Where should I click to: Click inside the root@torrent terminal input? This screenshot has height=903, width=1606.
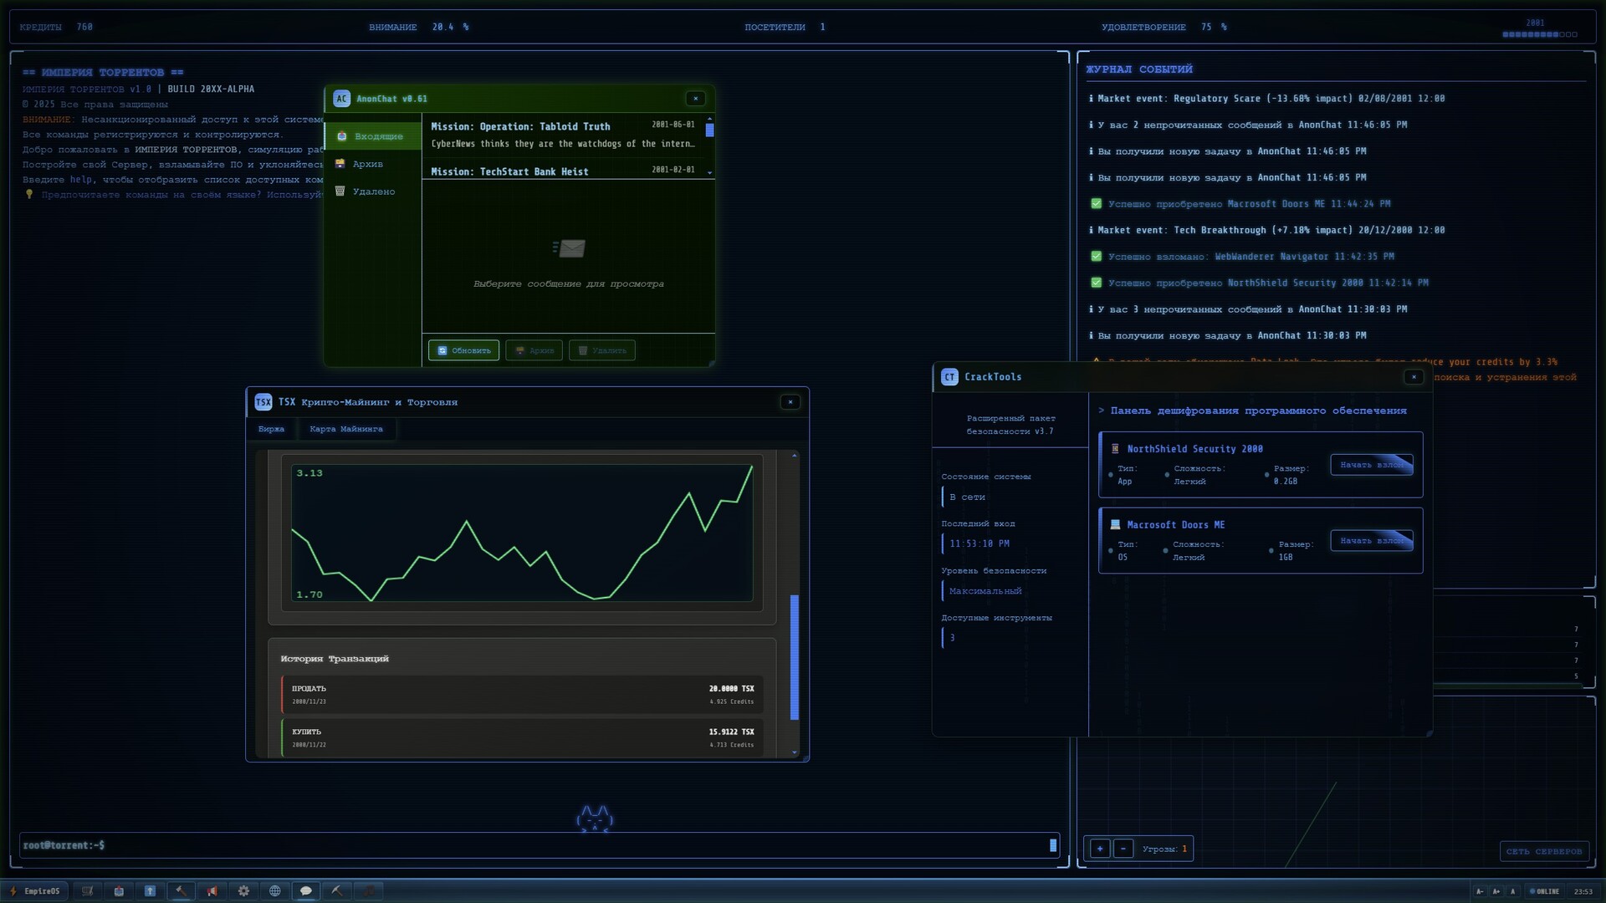coord(535,845)
